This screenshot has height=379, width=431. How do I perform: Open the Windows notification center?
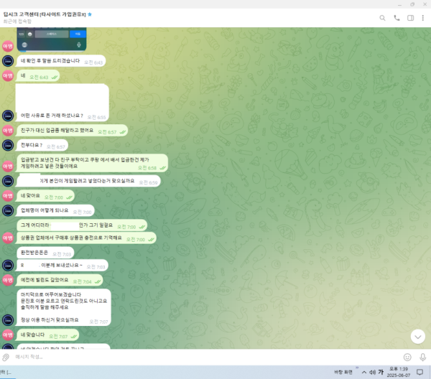pyautogui.click(x=420, y=372)
